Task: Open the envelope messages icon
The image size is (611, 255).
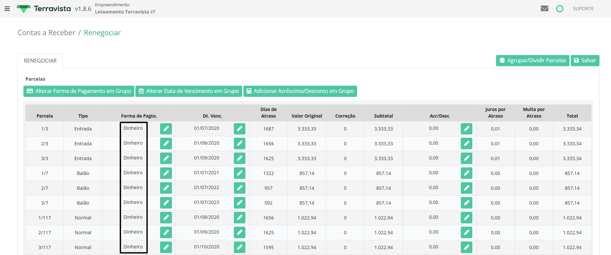Action: click(x=544, y=9)
